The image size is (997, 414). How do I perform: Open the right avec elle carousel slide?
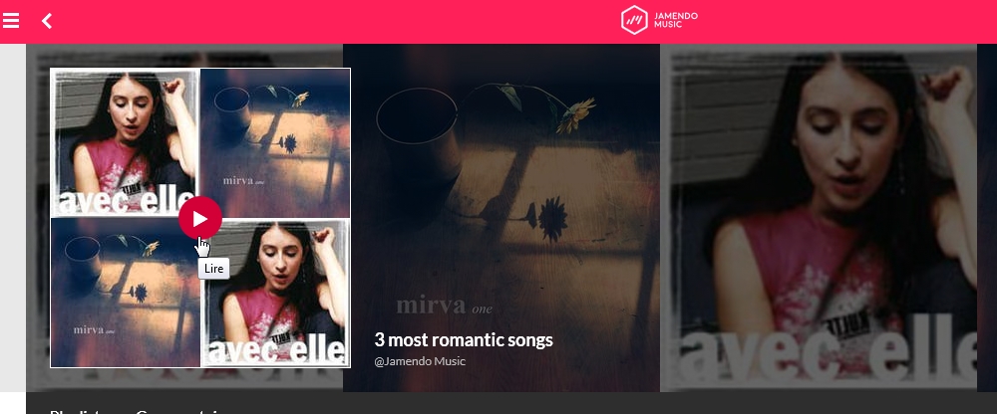click(x=819, y=218)
